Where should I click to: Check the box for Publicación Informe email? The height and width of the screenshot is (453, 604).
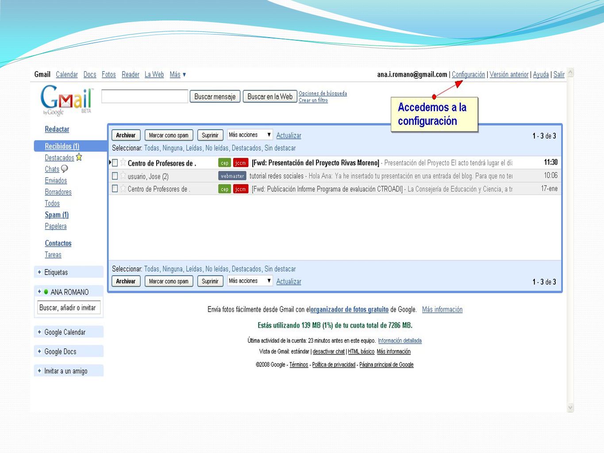tap(115, 189)
